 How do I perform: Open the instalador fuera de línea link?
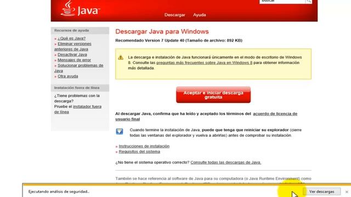78,109
